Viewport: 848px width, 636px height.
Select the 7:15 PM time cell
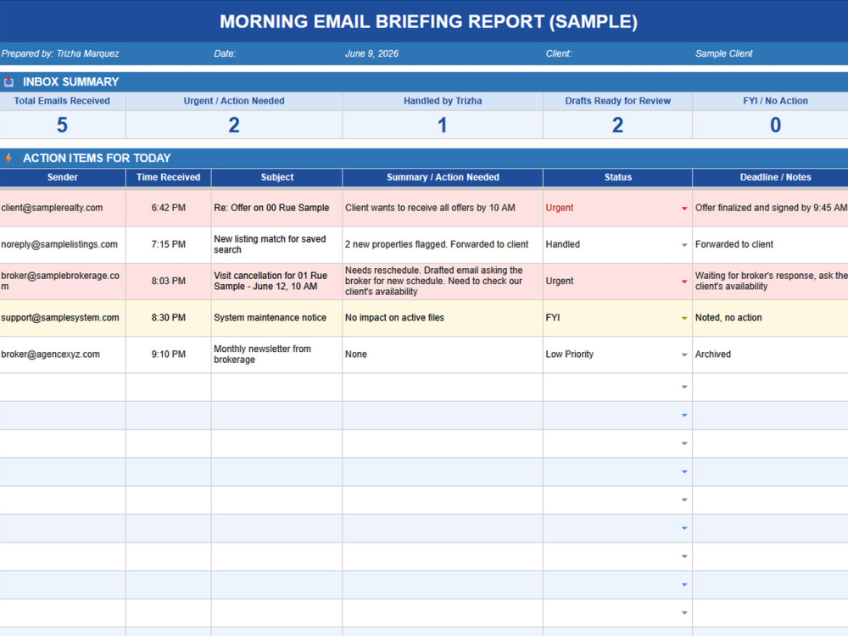(168, 245)
